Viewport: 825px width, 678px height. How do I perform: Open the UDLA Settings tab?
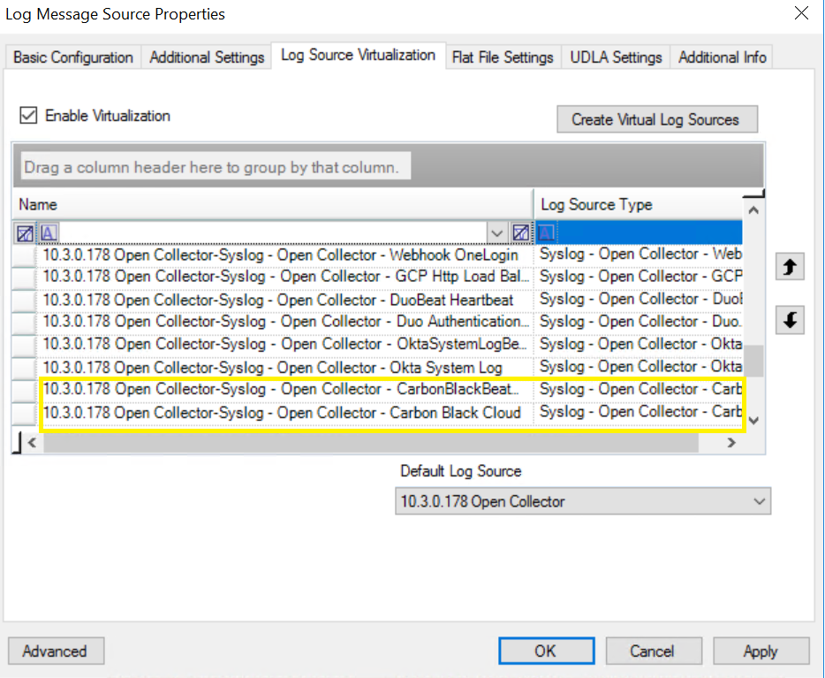pos(616,57)
